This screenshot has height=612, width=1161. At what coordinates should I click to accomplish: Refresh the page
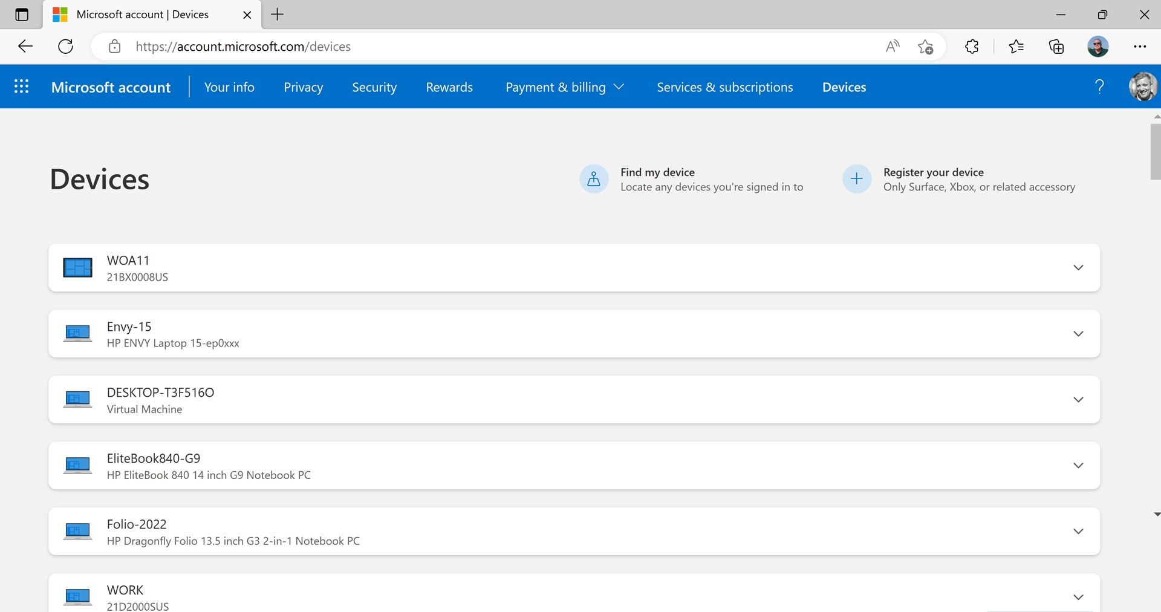tap(65, 47)
